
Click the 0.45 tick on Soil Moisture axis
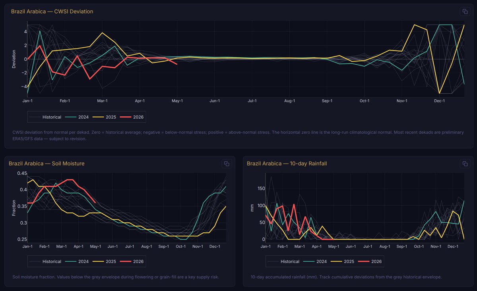[21, 173]
